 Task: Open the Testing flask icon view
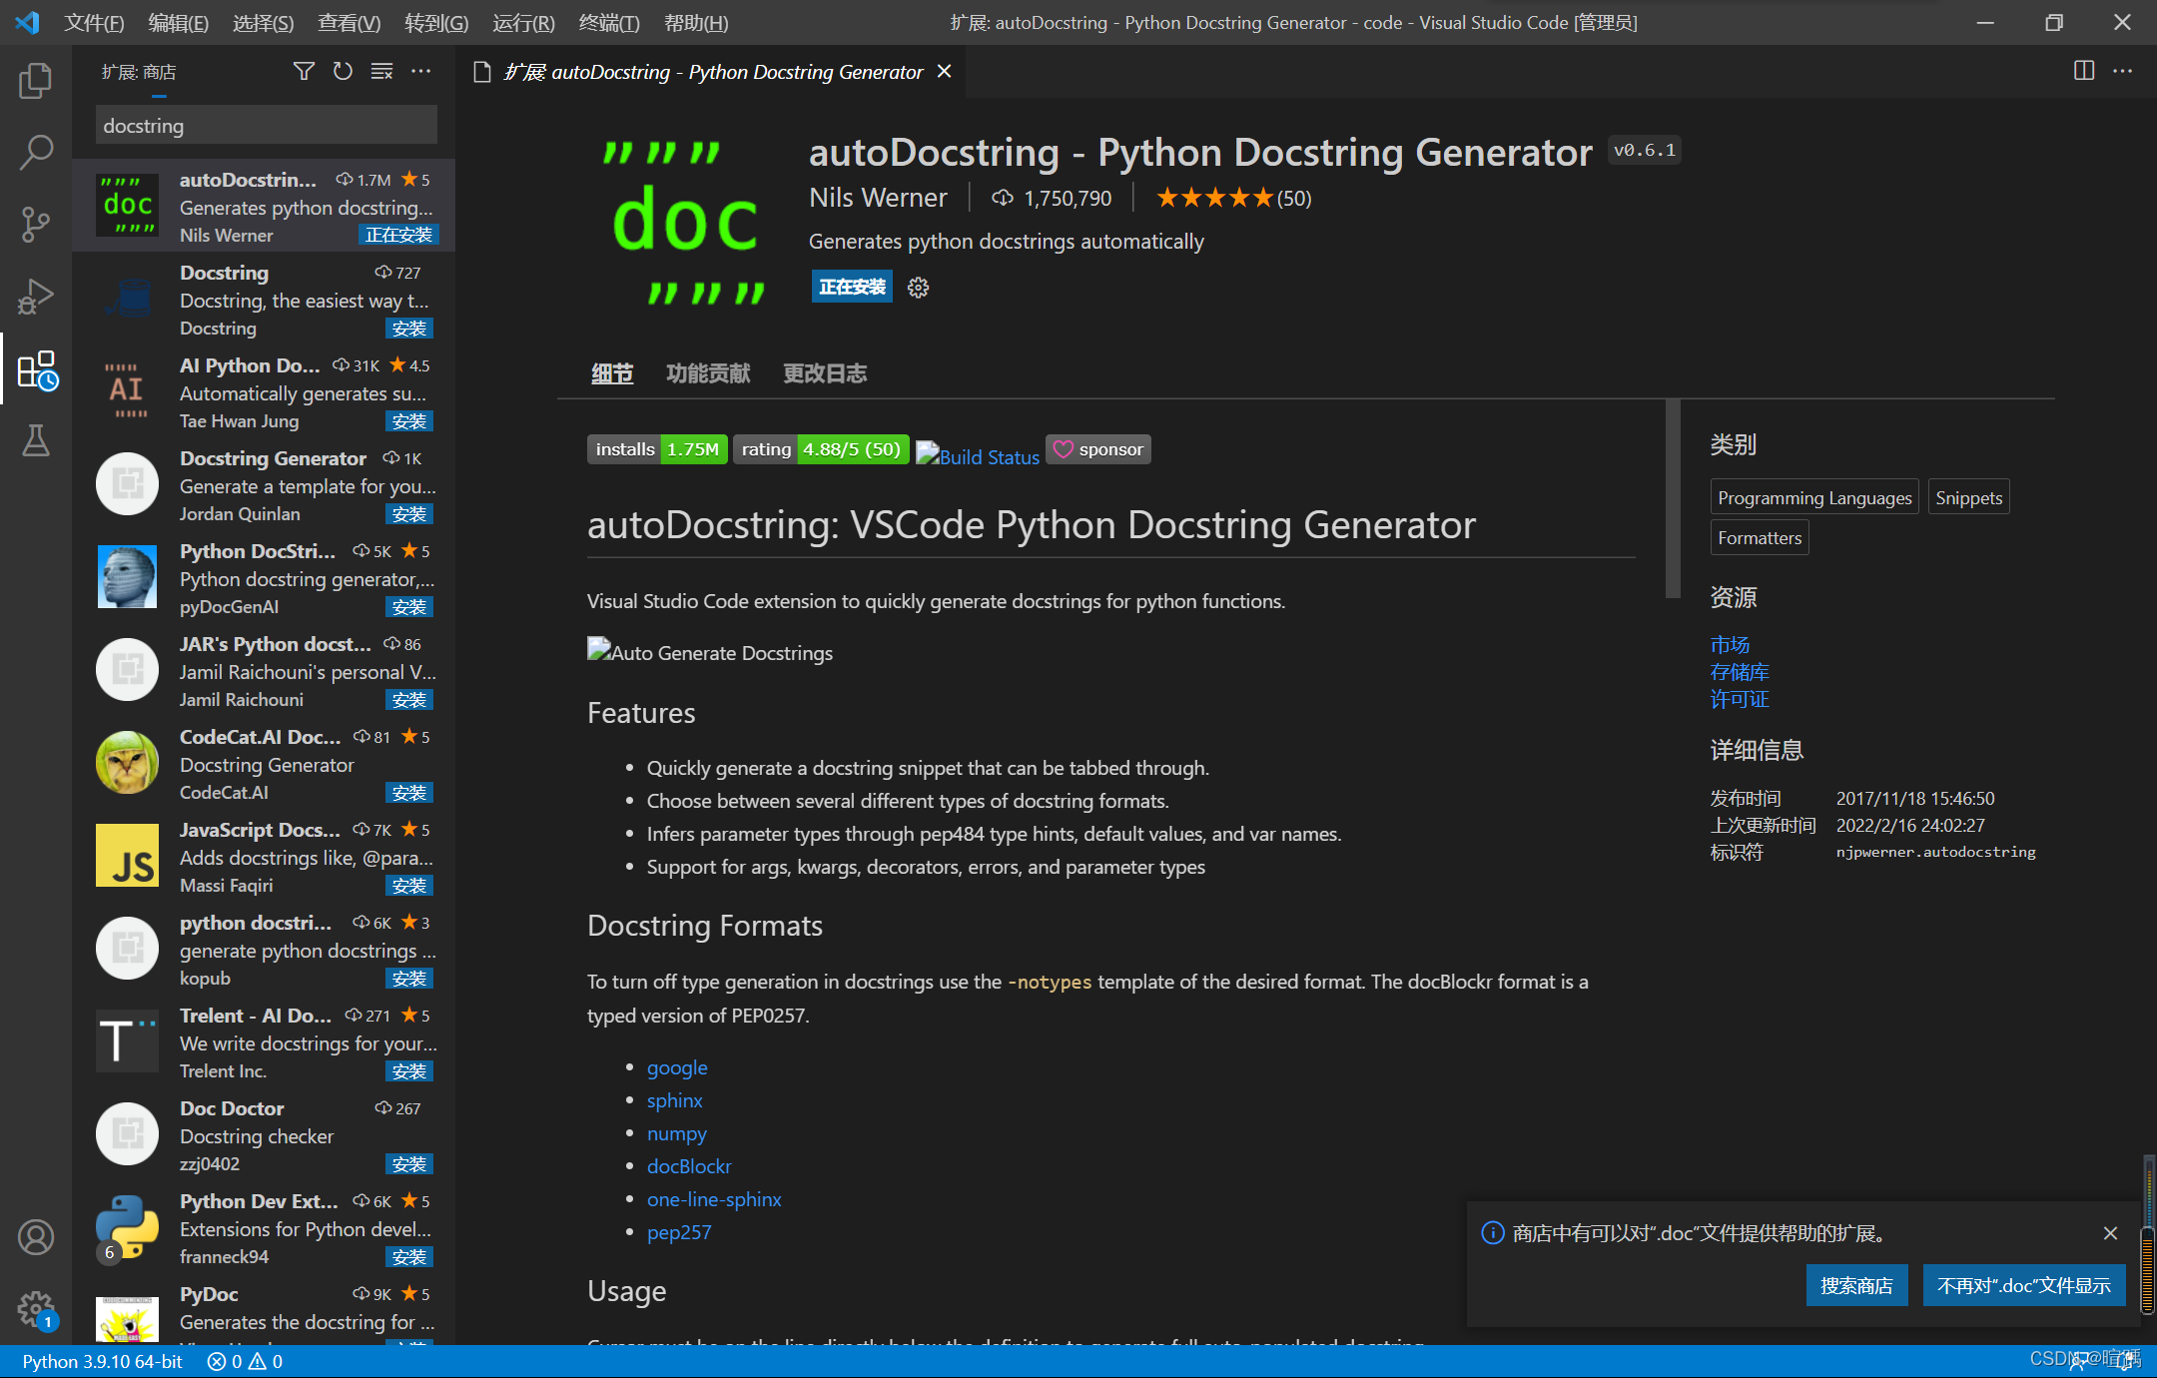point(36,440)
